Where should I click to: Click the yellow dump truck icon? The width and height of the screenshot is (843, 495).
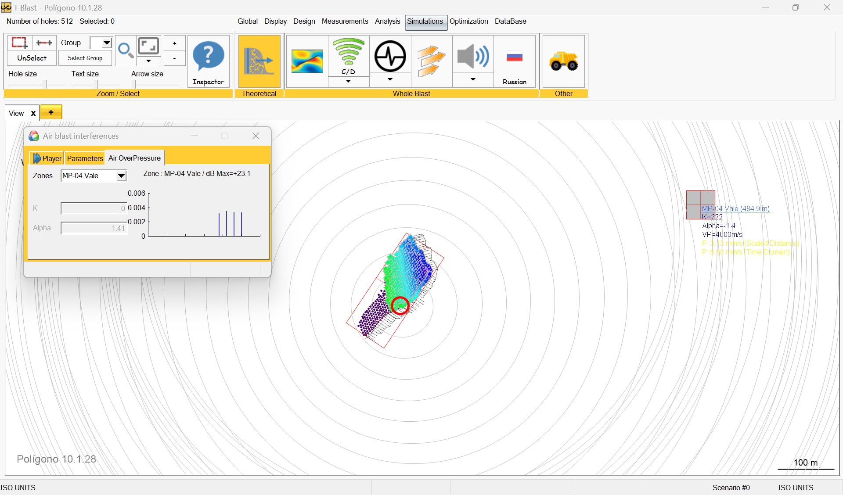[563, 61]
